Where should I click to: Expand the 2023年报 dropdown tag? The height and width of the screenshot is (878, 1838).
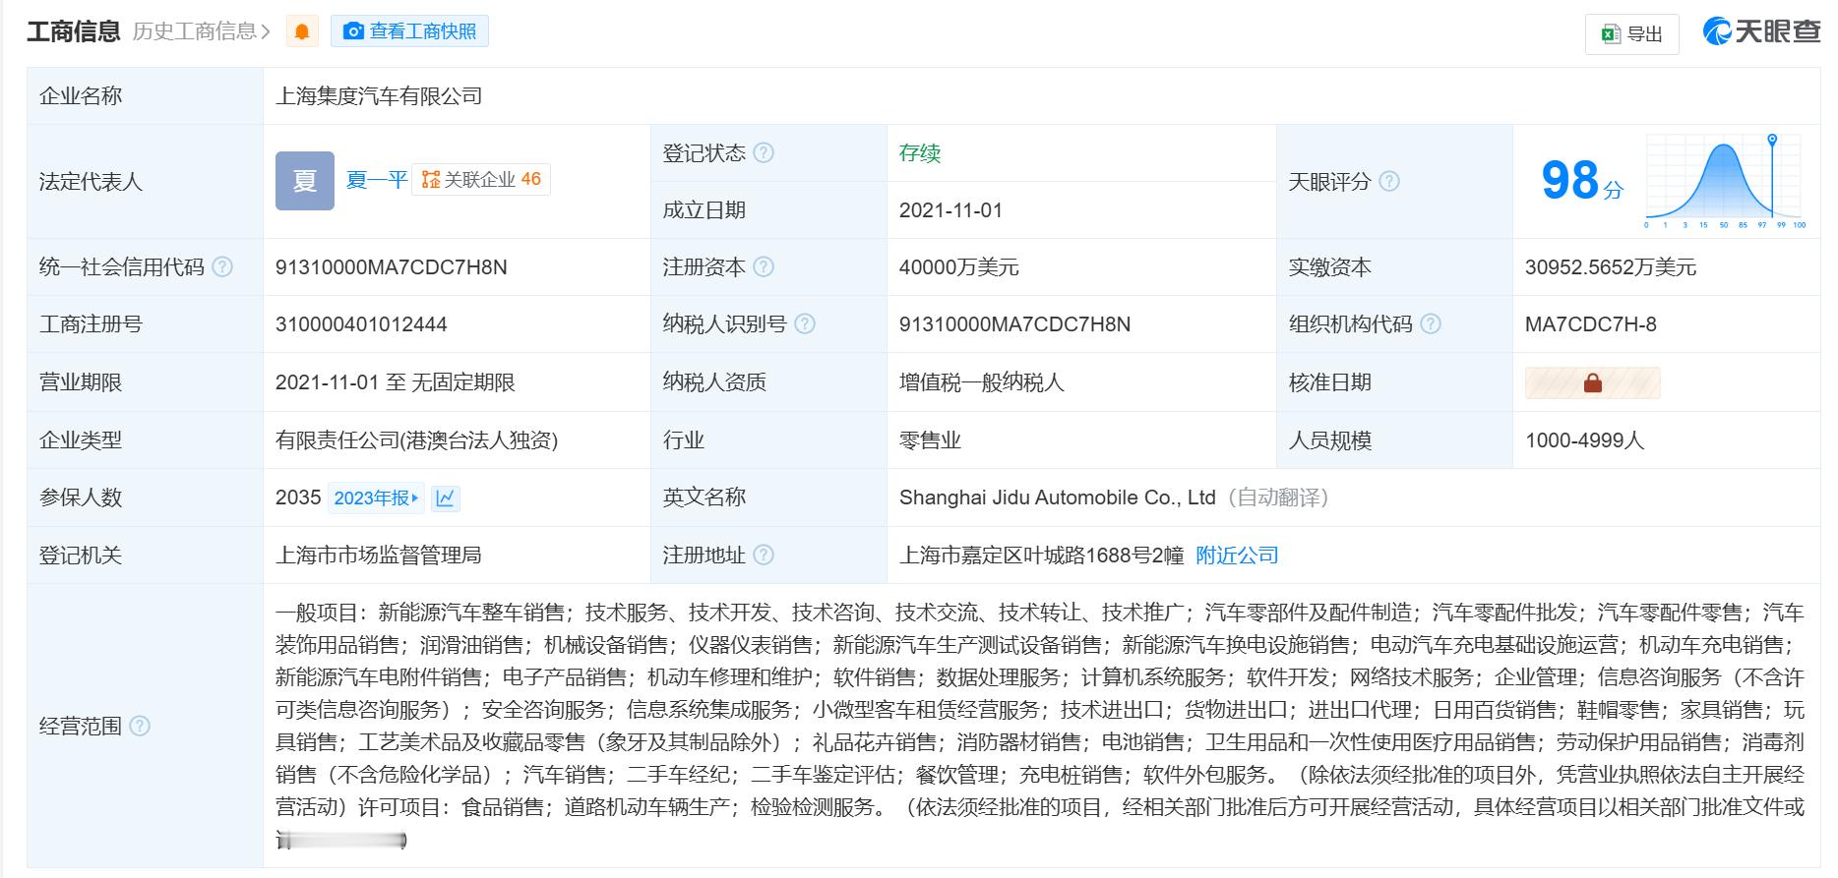coord(377,498)
